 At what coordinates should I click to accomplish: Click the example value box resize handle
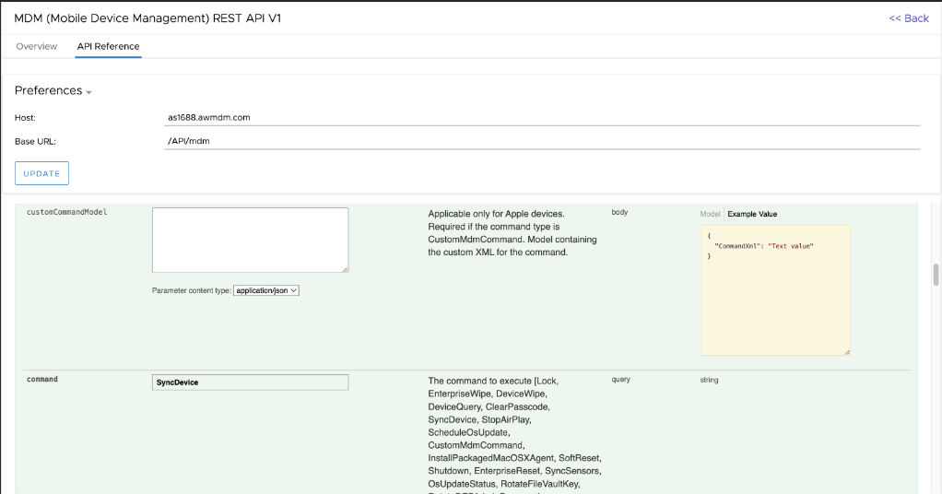[846, 351]
